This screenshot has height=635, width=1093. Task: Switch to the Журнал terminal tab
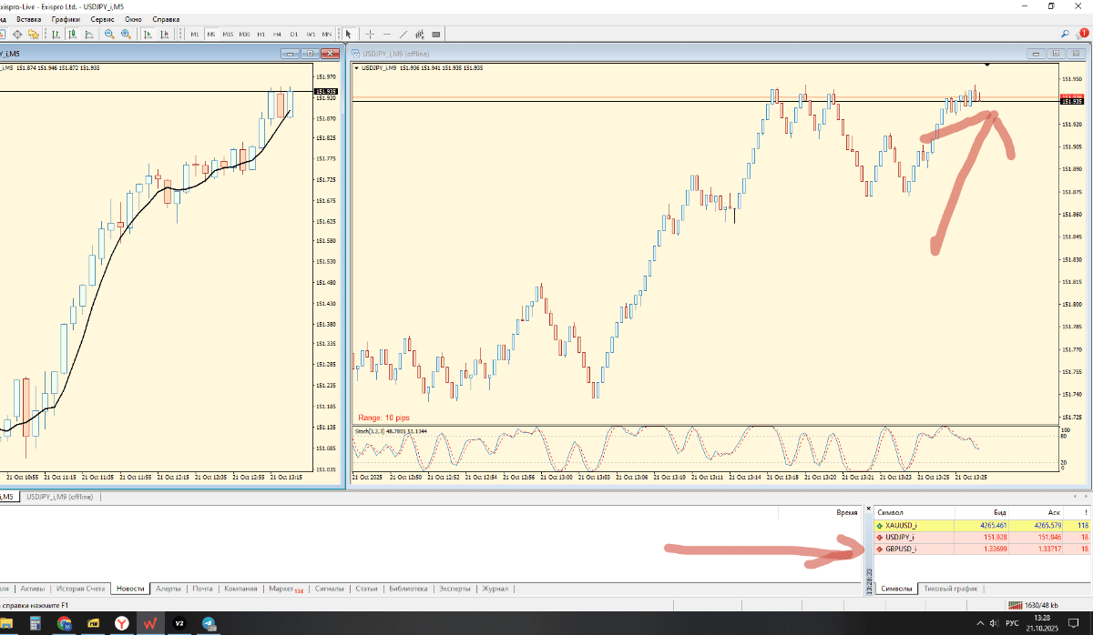click(495, 589)
